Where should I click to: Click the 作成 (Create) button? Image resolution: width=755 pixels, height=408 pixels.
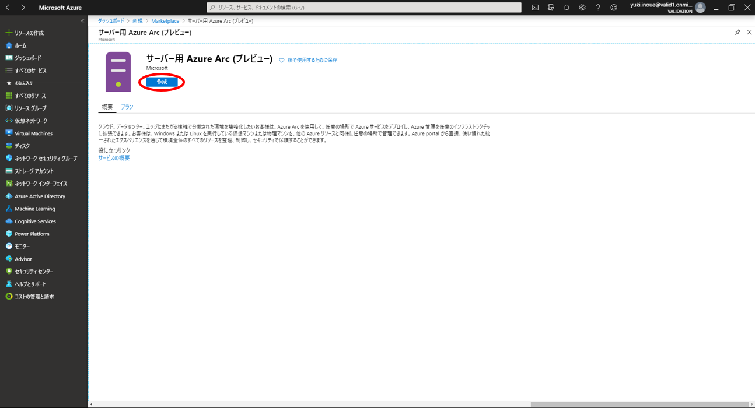click(x=162, y=82)
